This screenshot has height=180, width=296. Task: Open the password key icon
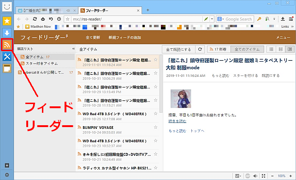(x=259, y=19)
